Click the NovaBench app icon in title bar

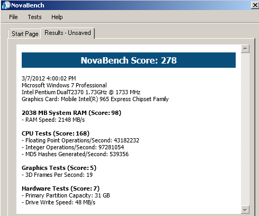[x=6, y=5]
